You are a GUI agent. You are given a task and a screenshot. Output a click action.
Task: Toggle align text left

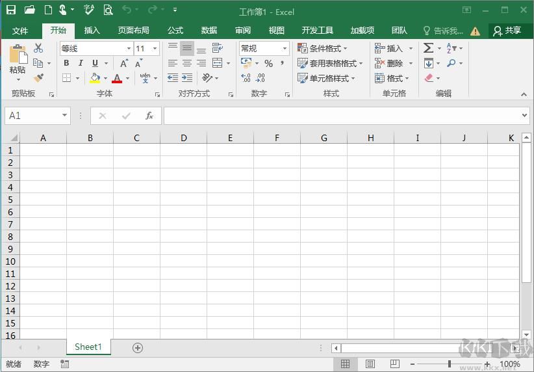[173, 63]
